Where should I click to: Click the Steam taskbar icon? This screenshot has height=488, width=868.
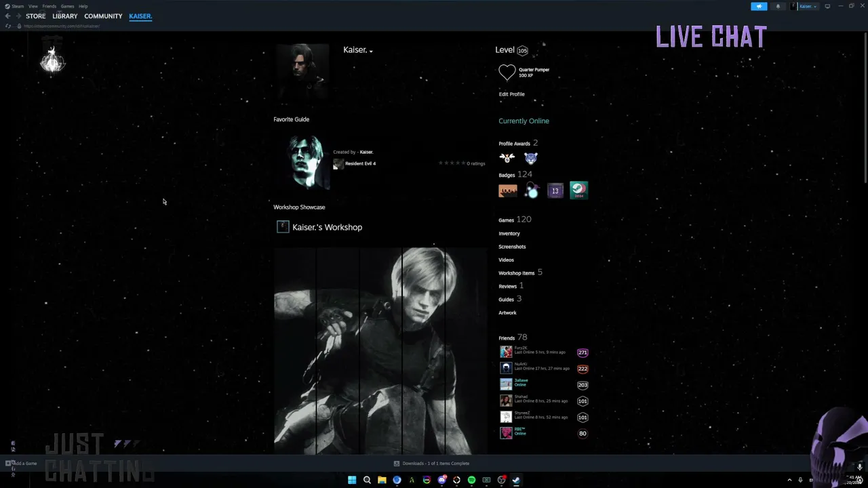pos(516,480)
